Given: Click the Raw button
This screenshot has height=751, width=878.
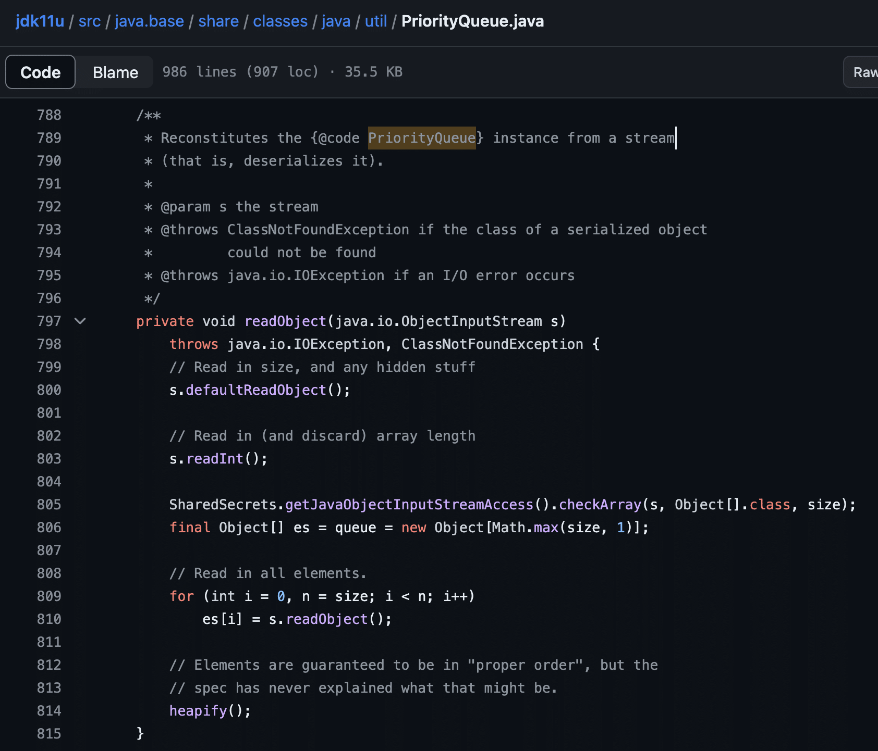Looking at the screenshot, I should (863, 72).
